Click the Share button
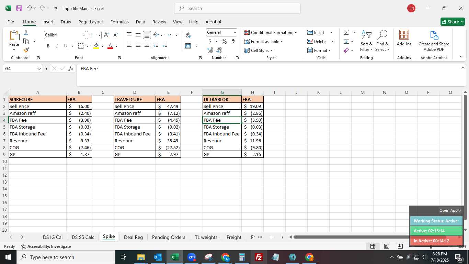 coord(453,22)
